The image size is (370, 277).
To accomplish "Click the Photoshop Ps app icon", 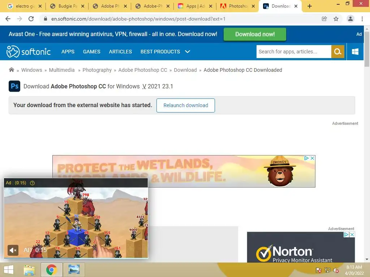I will pyautogui.click(x=14, y=86).
